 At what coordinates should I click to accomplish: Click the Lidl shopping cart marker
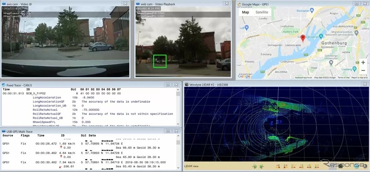[x=247, y=28]
